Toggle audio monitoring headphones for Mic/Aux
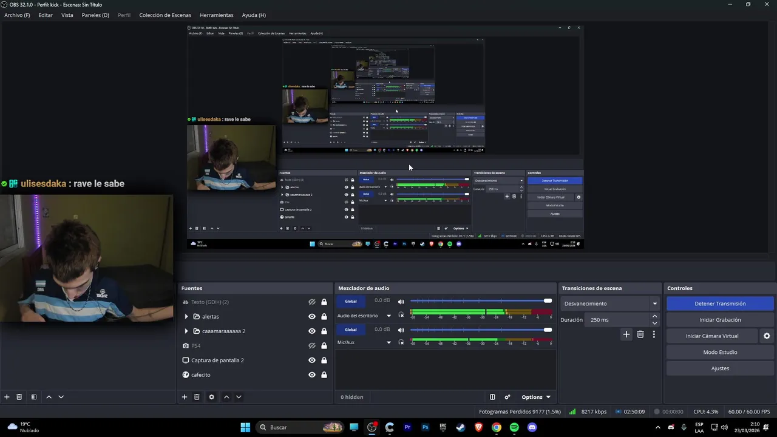 click(401, 342)
